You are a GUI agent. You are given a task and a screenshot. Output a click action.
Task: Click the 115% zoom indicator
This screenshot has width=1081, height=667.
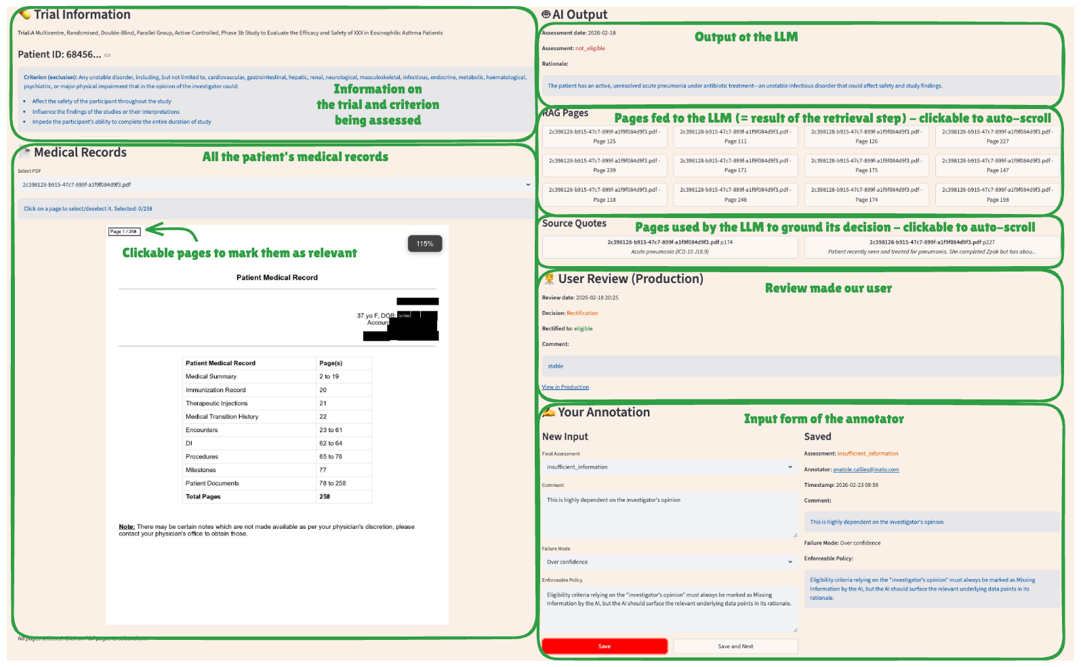coord(425,244)
